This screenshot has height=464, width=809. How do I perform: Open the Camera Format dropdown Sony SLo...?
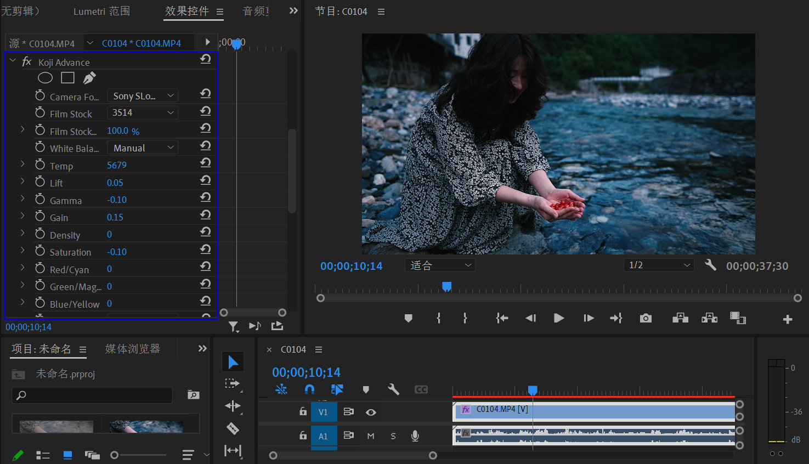pos(142,95)
